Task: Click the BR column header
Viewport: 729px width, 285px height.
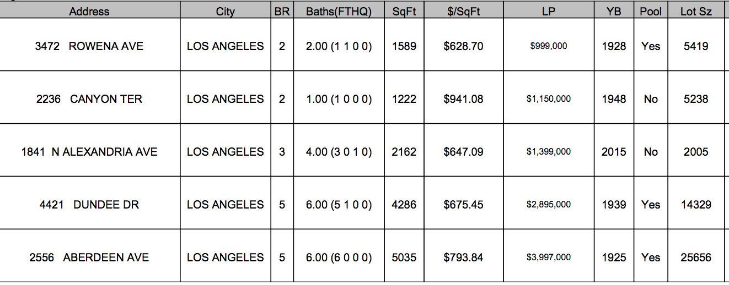Action: pos(282,12)
